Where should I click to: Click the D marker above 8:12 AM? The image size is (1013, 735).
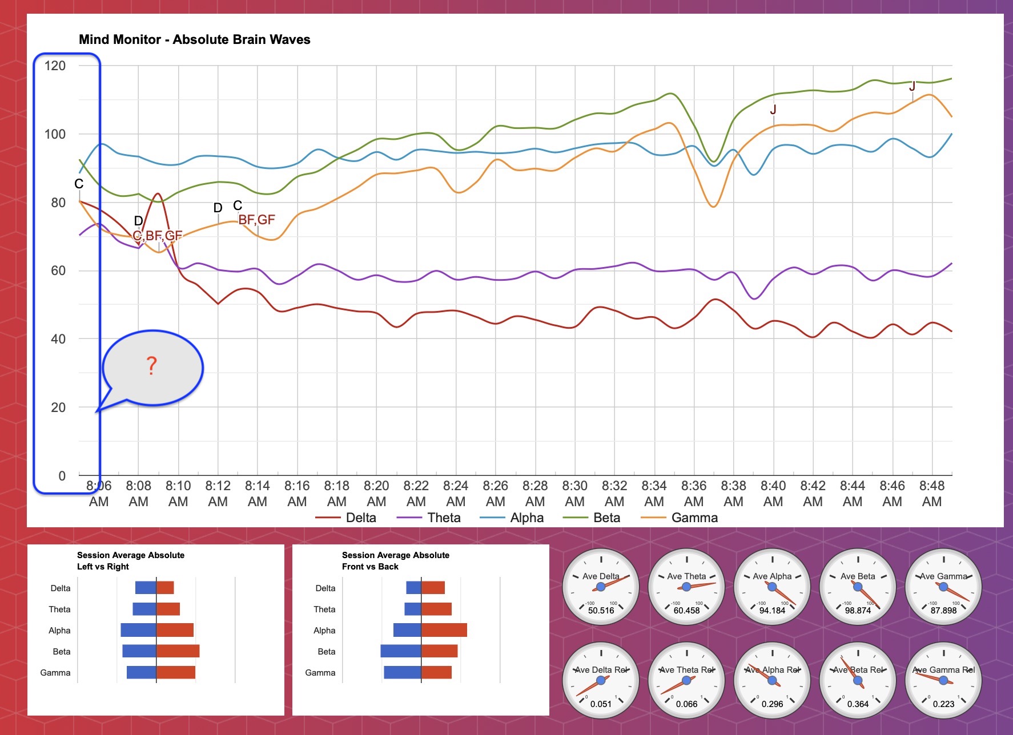tap(218, 208)
